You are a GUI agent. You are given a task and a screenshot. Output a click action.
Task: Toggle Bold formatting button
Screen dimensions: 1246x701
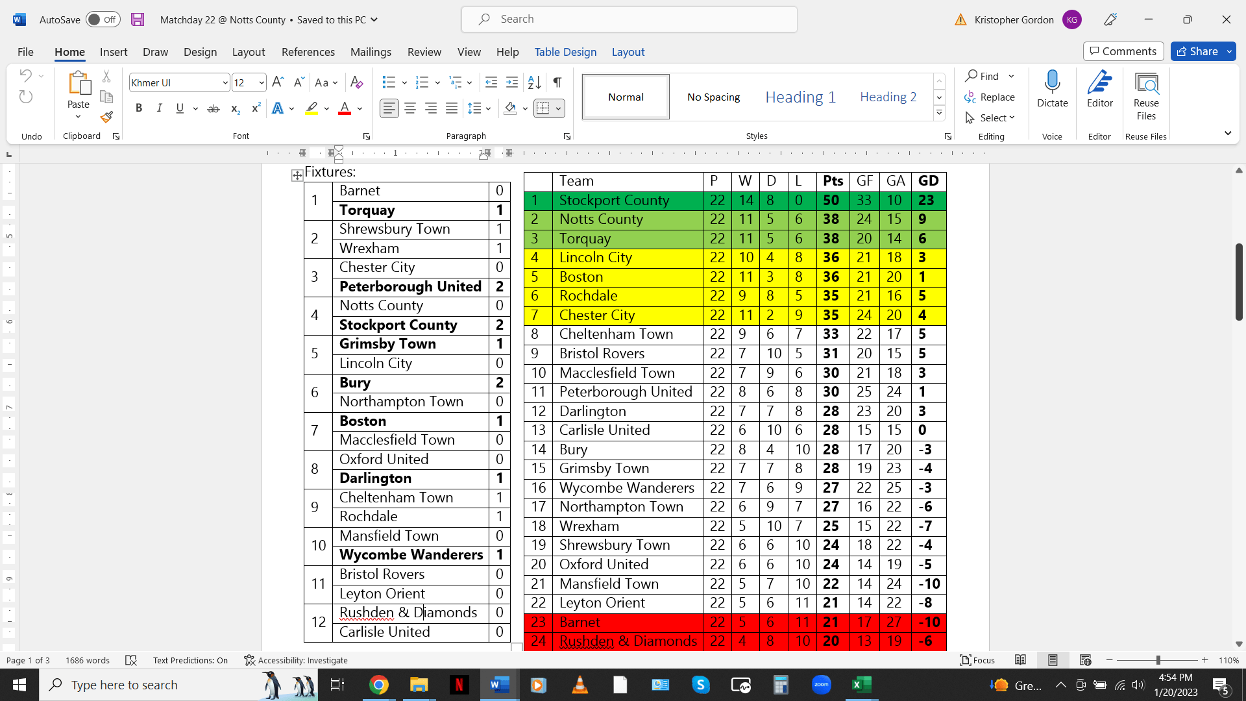[138, 108]
